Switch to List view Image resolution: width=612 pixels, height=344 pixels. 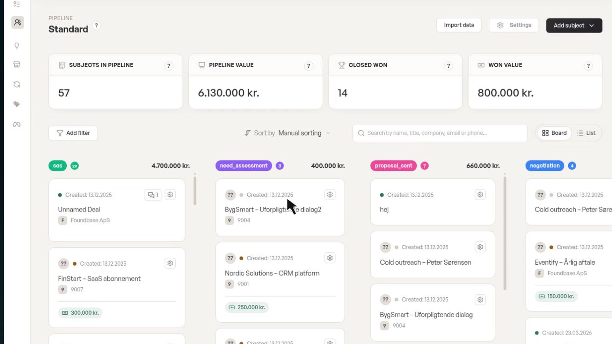click(586, 133)
